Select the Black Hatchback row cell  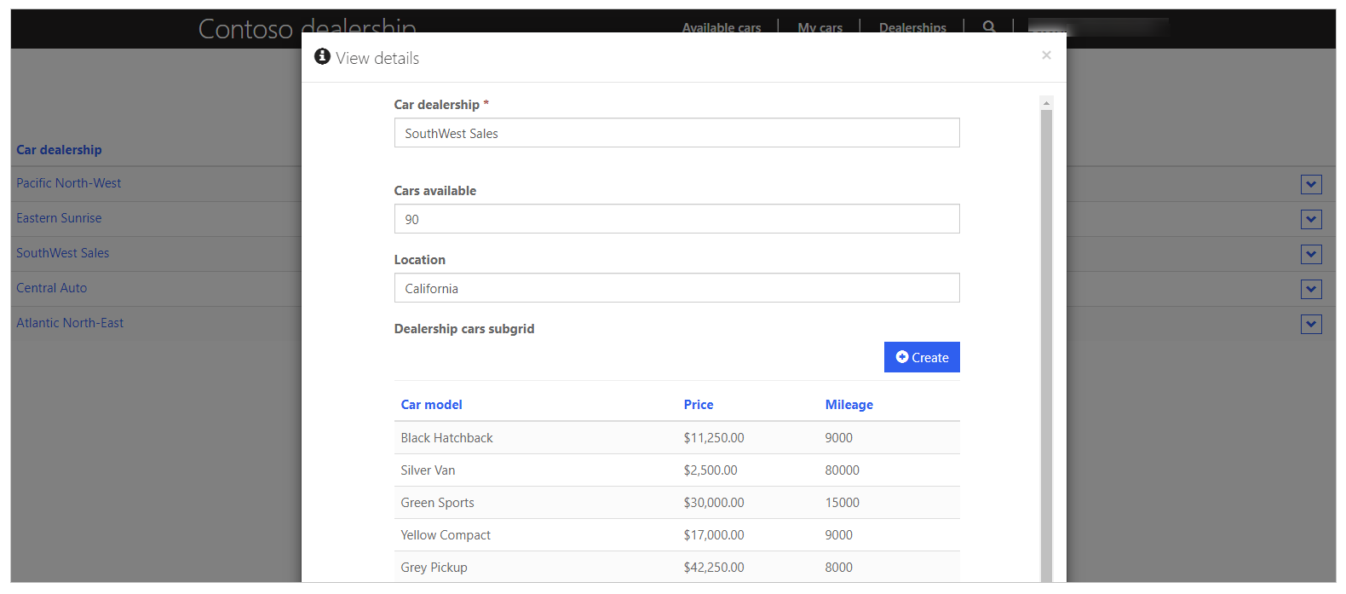(x=446, y=438)
